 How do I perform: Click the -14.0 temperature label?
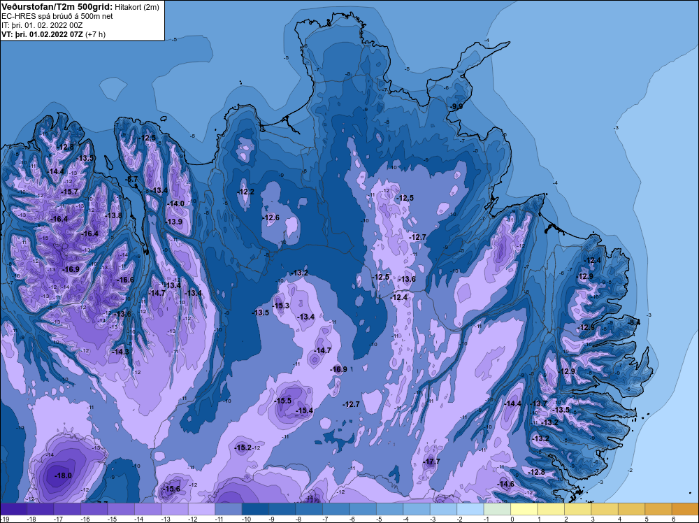pos(175,203)
